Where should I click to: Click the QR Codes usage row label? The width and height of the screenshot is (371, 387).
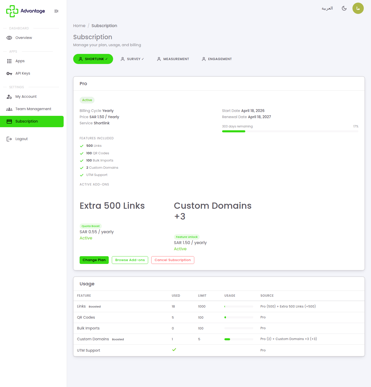(86, 317)
